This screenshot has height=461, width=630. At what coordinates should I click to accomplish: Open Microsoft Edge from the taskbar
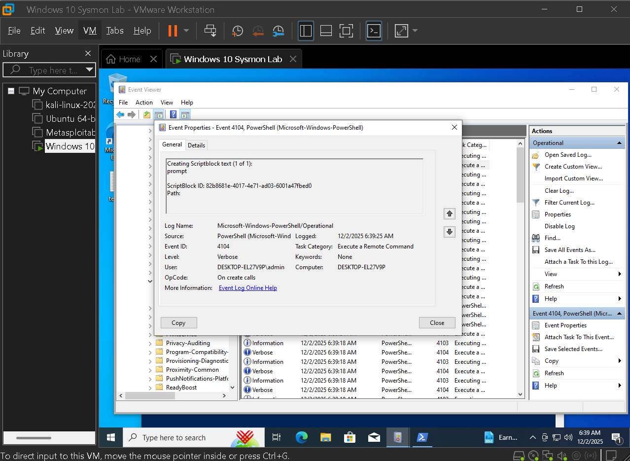point(301,437)
